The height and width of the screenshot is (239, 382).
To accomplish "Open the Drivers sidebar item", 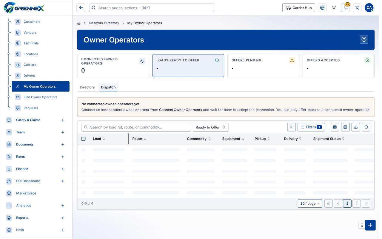I will (x=41, y=76).
